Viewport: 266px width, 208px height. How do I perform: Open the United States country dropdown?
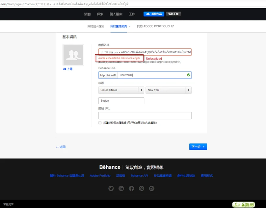coord(121,90)
